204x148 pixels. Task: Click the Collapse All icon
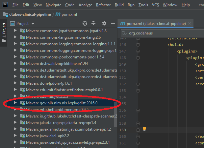[x=93, y=24]
